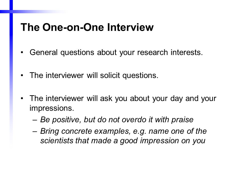The height and width of the screenshot is (180, 241).
Task: Click "e.g." in the concrete examples sub-point
Action: point(140,132)
